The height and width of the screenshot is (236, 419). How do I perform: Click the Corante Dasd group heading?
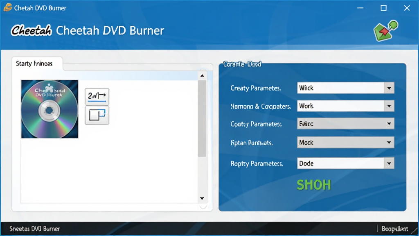pos(242,64)
